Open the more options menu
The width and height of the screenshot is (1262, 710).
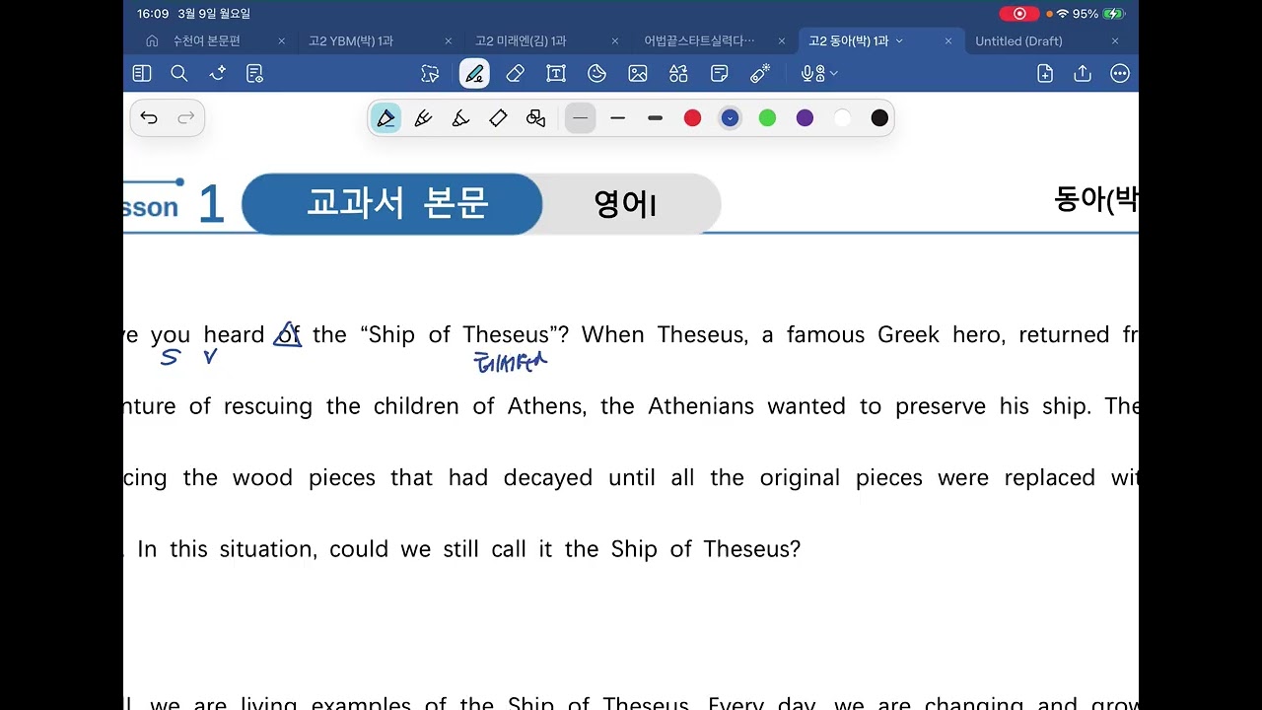(x=1120, y=73)
